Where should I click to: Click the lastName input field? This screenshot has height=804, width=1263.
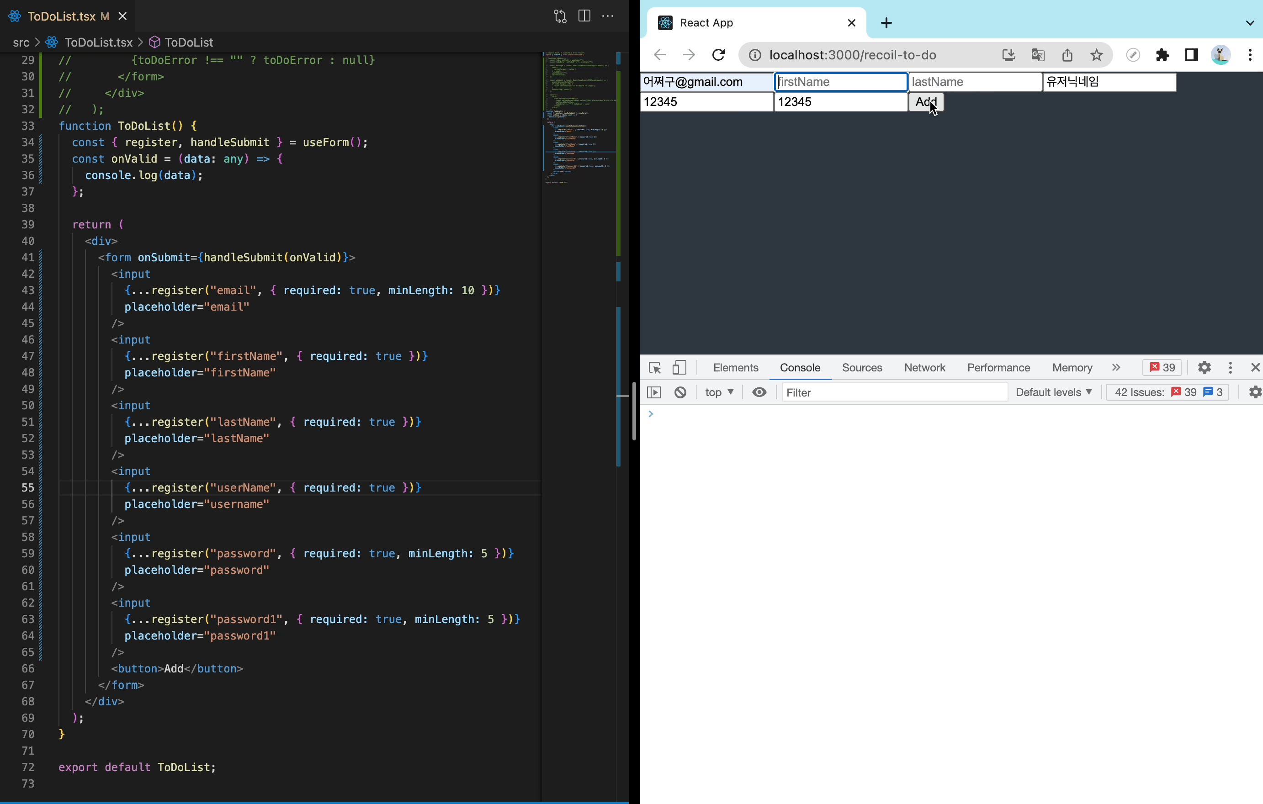pos(975,82)
